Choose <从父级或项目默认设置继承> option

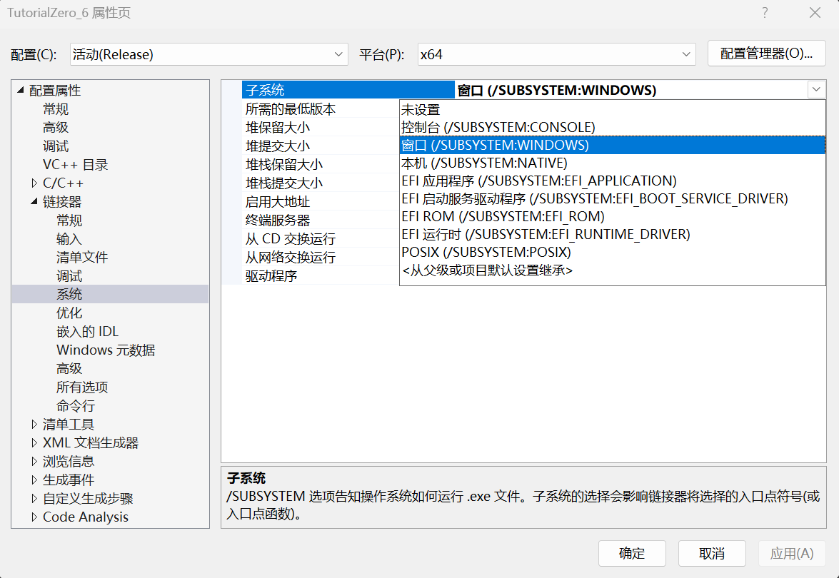tap(612, 270)
